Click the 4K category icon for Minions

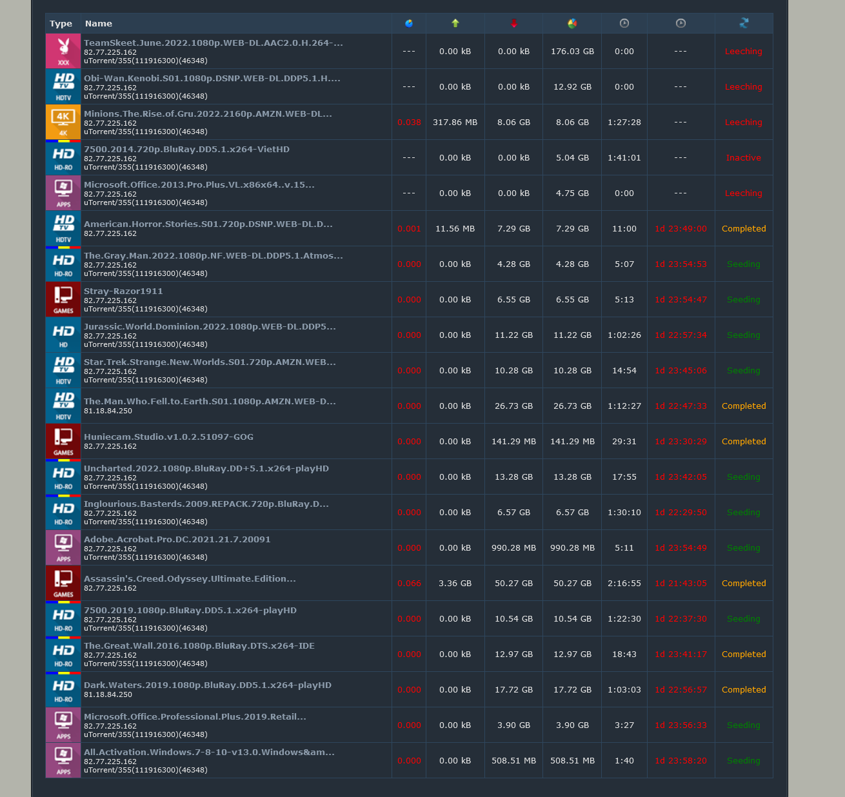click(63, 122)
